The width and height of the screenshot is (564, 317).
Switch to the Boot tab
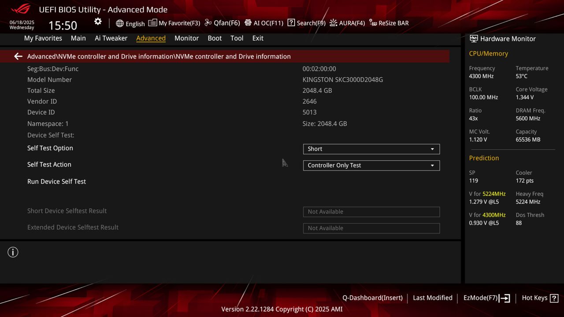point(215,38)
